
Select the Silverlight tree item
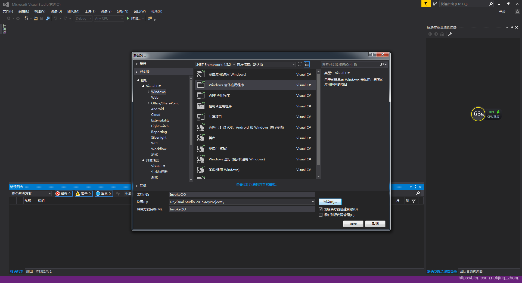pos(159,138)
